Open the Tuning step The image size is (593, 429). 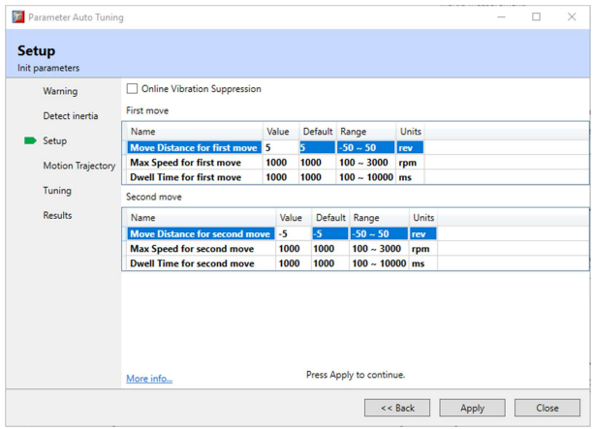pos(57,191)
